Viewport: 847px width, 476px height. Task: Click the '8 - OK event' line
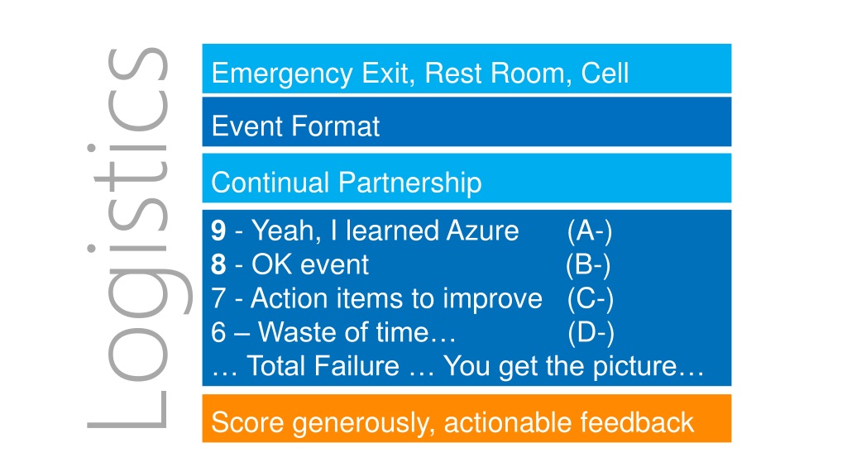tap(290, 264)
